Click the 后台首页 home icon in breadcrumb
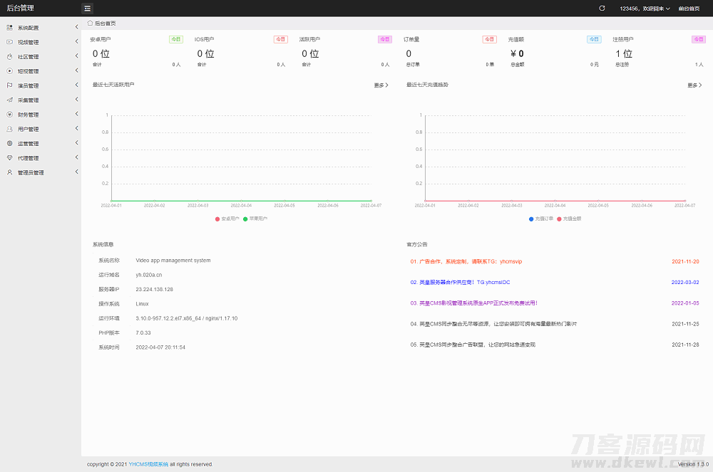The width and height of the screenshot is (713, 472). pos(90,23)
